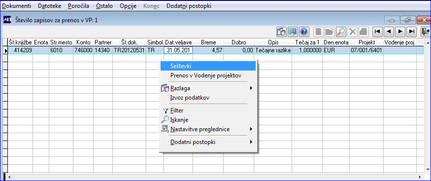Open the Poročila menu in menu bar
The height and width of the screenshot is (181, 431).
pos(79,6)
